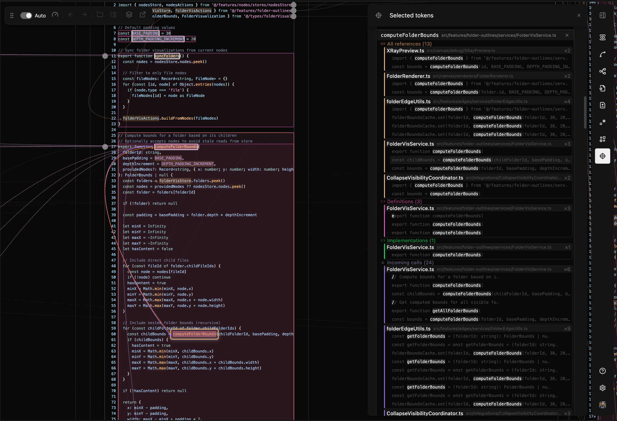The height and width of the screenshot is (421, 617).
Task: Click the help question mark icon
Action: pyautogui.click(x=603, y=371)
